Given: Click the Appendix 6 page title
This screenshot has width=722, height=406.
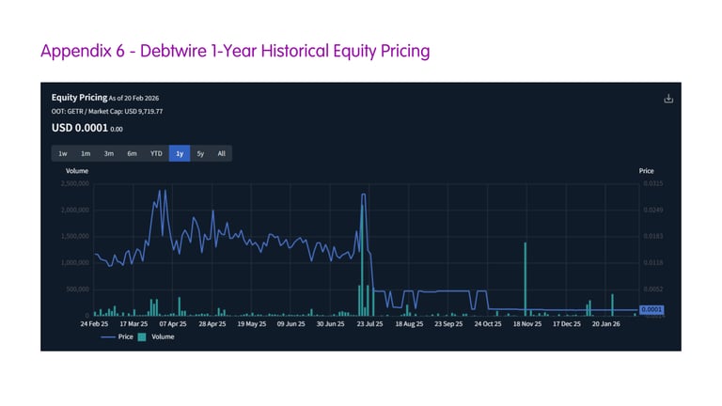Looking at the screenshot, I should tap(235, 51).
